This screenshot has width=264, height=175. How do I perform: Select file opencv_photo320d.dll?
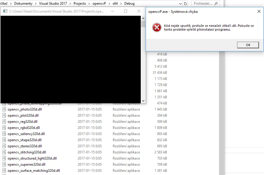(25, 109)
